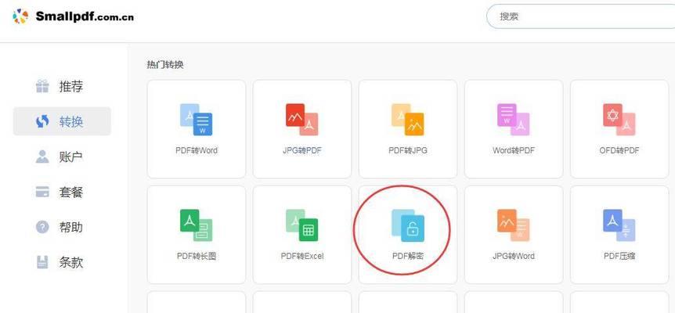Open the 帮助 sidebar menu item
The height and width of the screenshot is (313, 675).
pos(62,227)
